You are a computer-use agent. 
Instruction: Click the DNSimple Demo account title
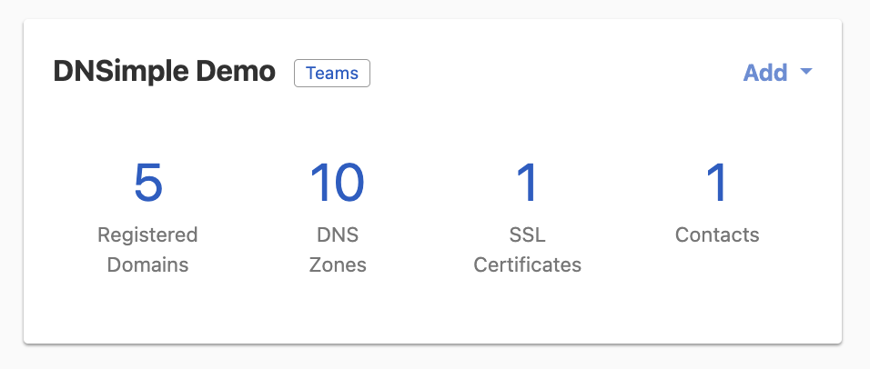click(164, 73)
